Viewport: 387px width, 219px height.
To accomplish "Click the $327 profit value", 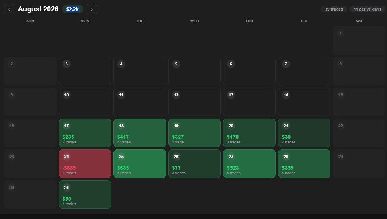I will click(x=178, y=137).
